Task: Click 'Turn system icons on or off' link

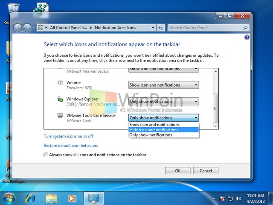Action: pos(68,136)
